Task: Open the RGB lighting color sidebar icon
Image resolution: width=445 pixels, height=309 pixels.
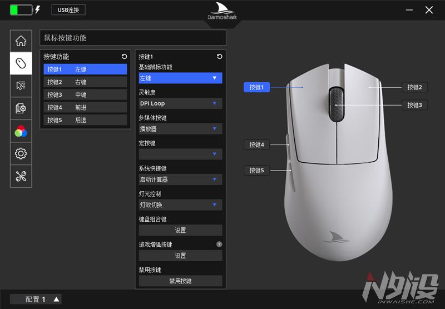Action: point(21,131)
